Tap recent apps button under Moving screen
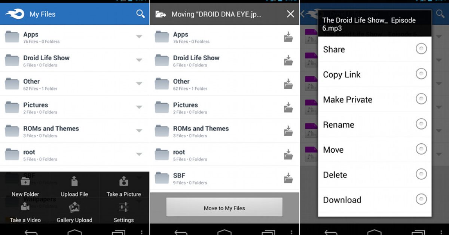 point(268,232)
